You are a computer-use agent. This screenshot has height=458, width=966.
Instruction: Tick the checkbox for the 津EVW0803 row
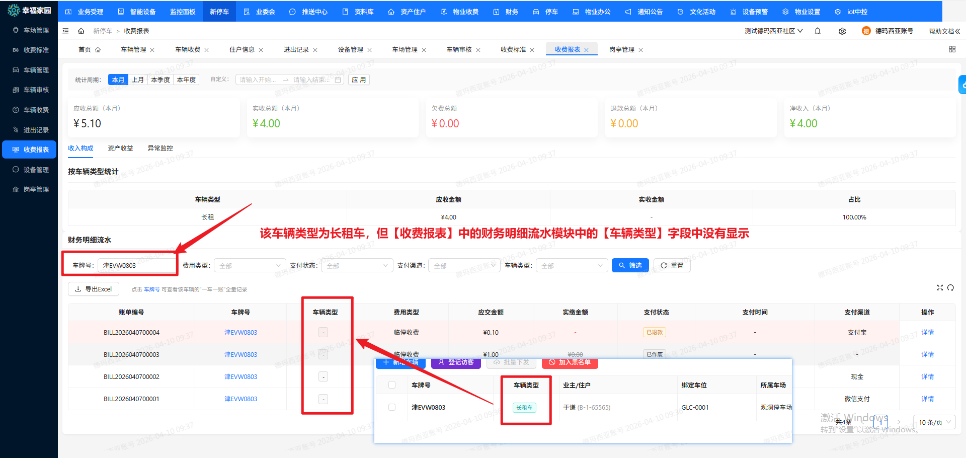tap(392, 407)
